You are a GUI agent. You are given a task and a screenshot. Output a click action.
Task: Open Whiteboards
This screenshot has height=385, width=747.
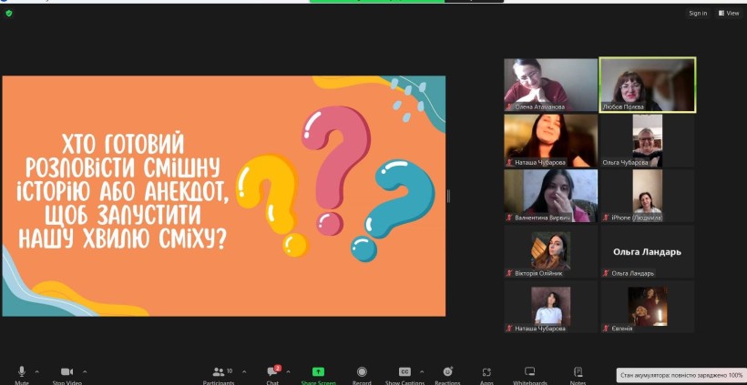click(x=530, y=374)
